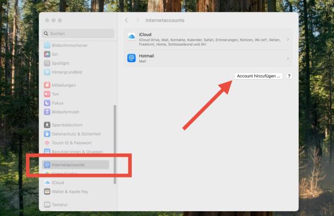Screen dimensions: 334x216
Task: Click the Hotmail @ account icon
Action: point(131,58)
